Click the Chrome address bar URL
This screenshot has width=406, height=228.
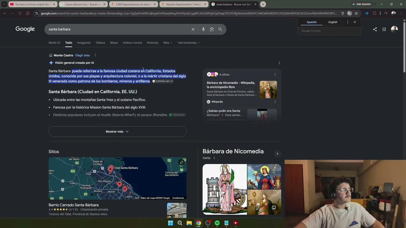click(189, 13)
